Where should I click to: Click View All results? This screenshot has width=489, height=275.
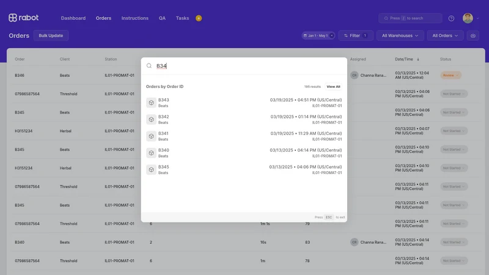tap(333, 87)
